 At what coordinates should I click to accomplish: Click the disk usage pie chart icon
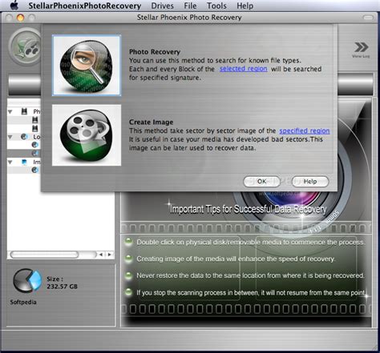click(27, 281)
